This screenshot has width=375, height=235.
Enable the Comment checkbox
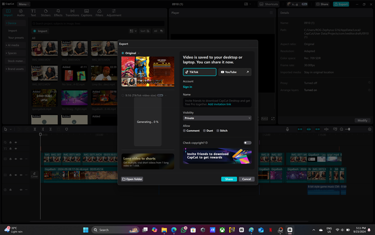click(184, 131)
